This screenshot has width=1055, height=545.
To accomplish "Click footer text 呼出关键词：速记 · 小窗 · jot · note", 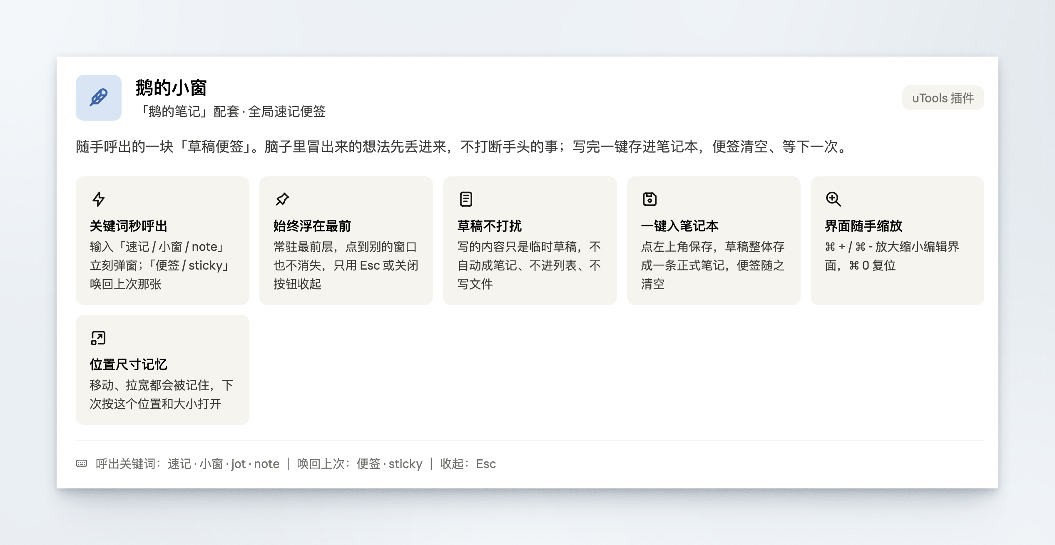I will (187, 464).
